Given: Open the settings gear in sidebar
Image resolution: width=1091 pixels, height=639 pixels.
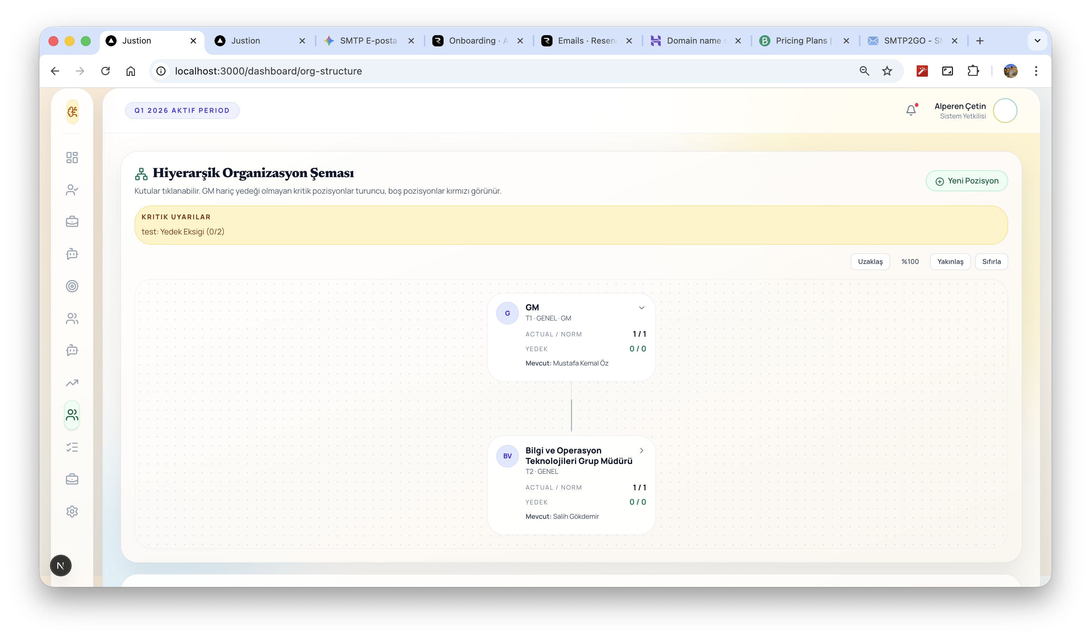Looking at the screenshot, I should click(72, 511).
